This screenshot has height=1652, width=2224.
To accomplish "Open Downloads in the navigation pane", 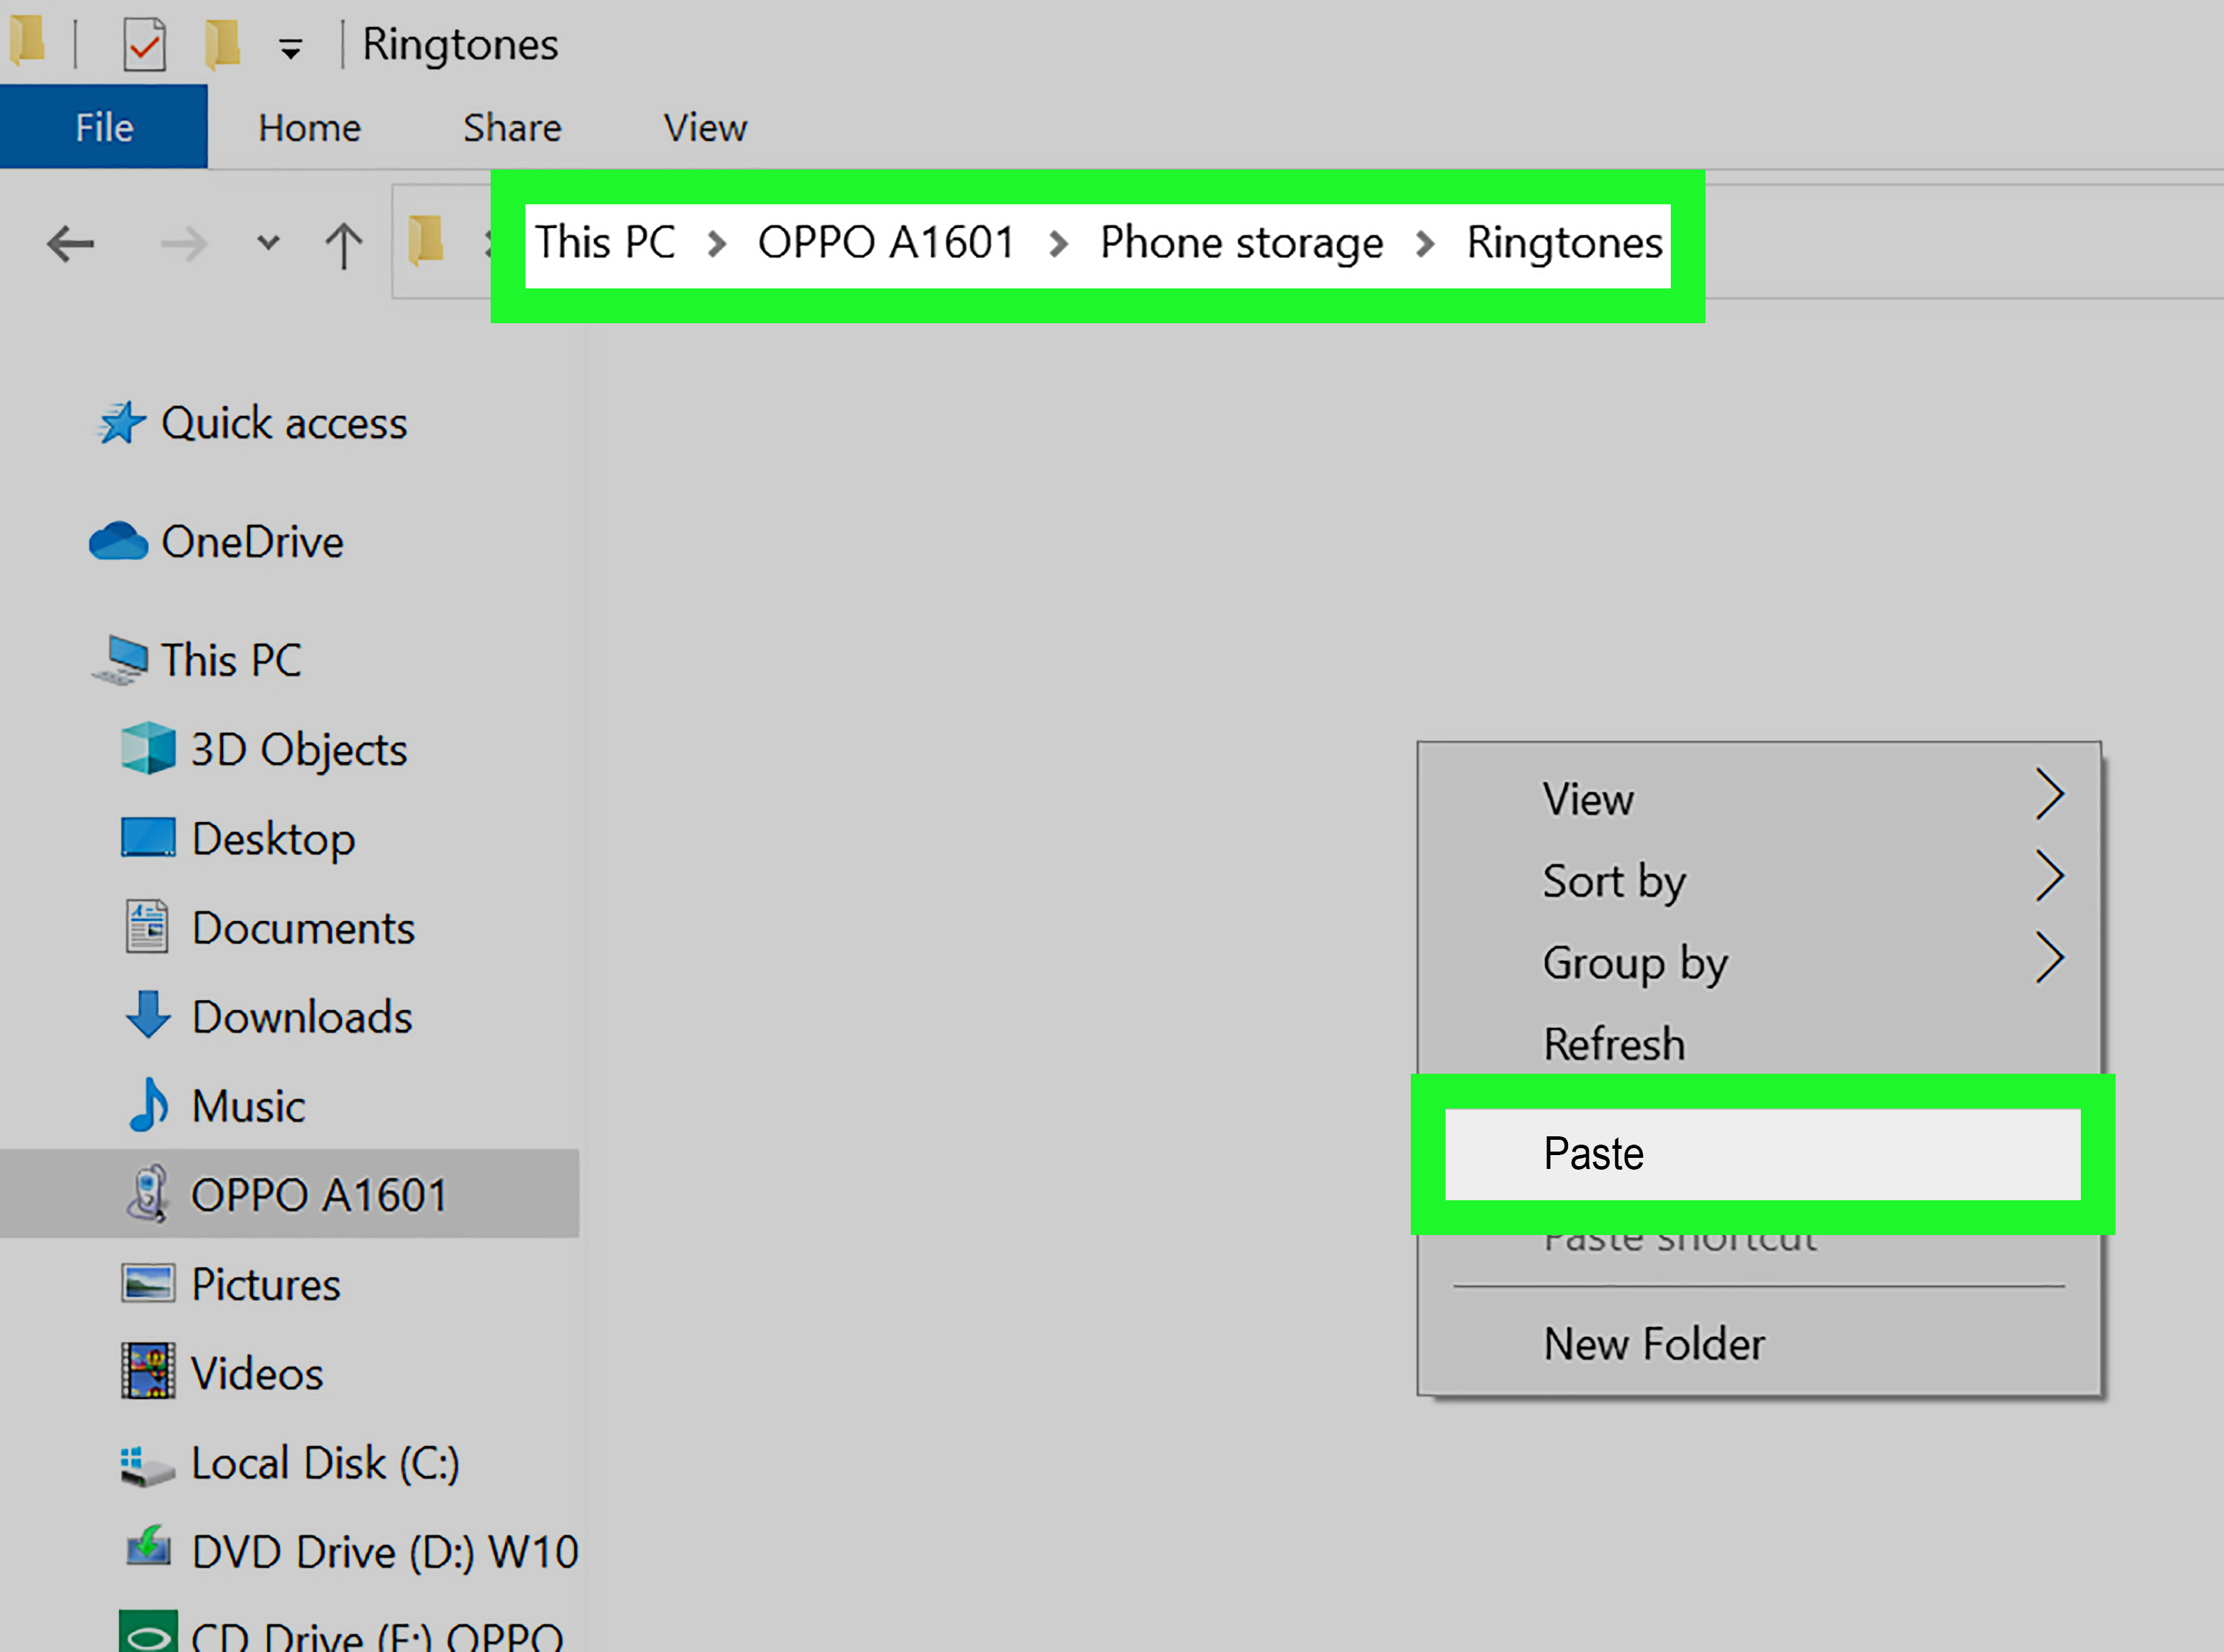I will (x=302, y=1017).
